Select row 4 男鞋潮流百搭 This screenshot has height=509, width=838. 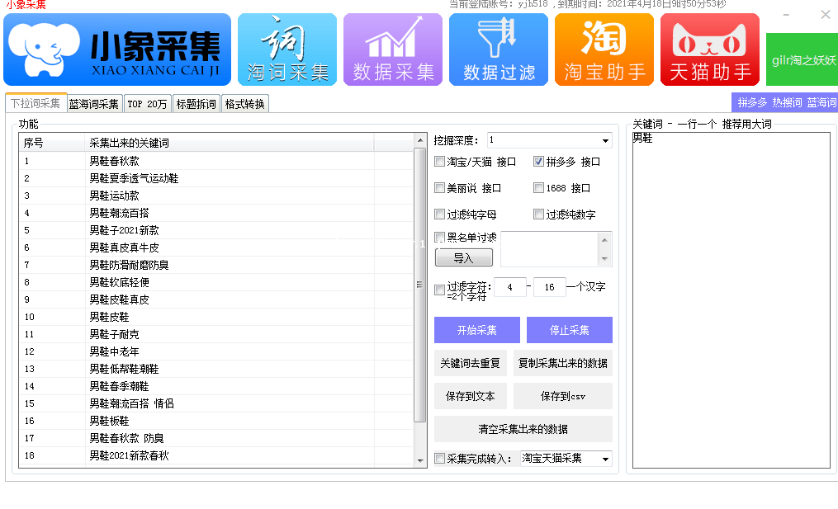(216, 213)
